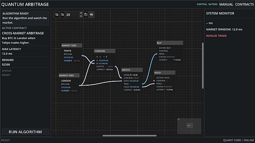Viewport: 255px width, 143px height.
Task: Click the horizontal canvas scrollbar
Action: pos(130,136)
